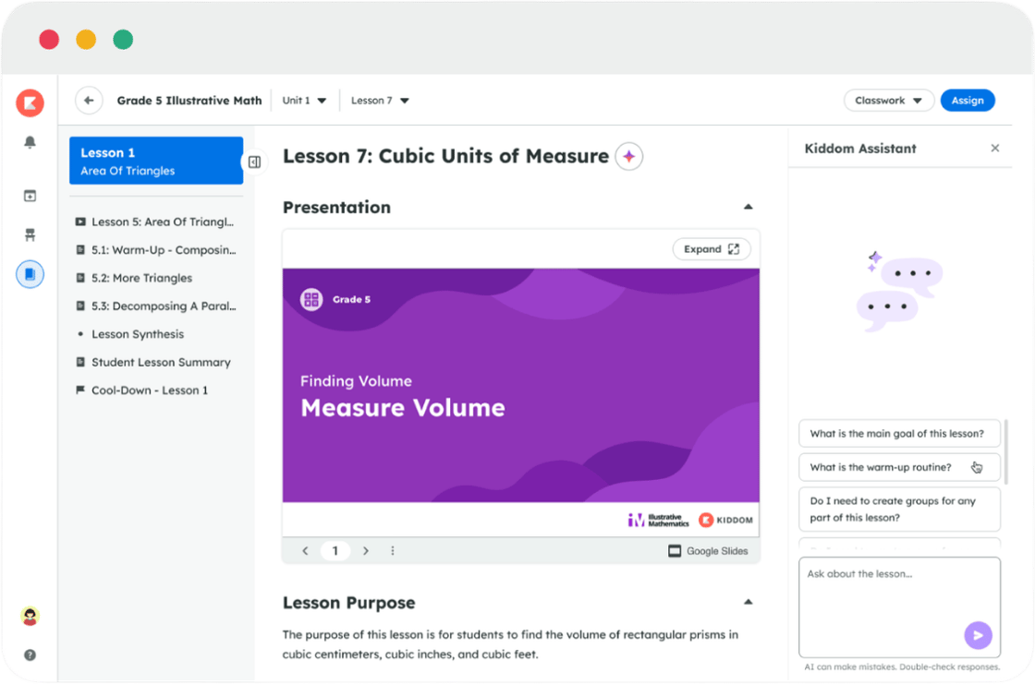Image resolution: width=1035 pixels, height=684 pixels.
Task: Open the help question mark icon
Action: point(30,655)
